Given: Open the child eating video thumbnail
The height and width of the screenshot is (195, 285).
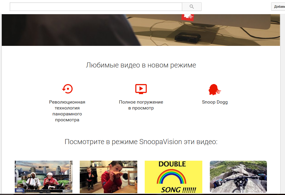Looking at the screenshot, I should point(108,177).
